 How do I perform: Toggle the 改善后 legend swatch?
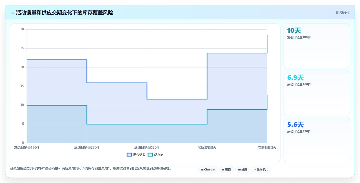[x=150, y=154]
